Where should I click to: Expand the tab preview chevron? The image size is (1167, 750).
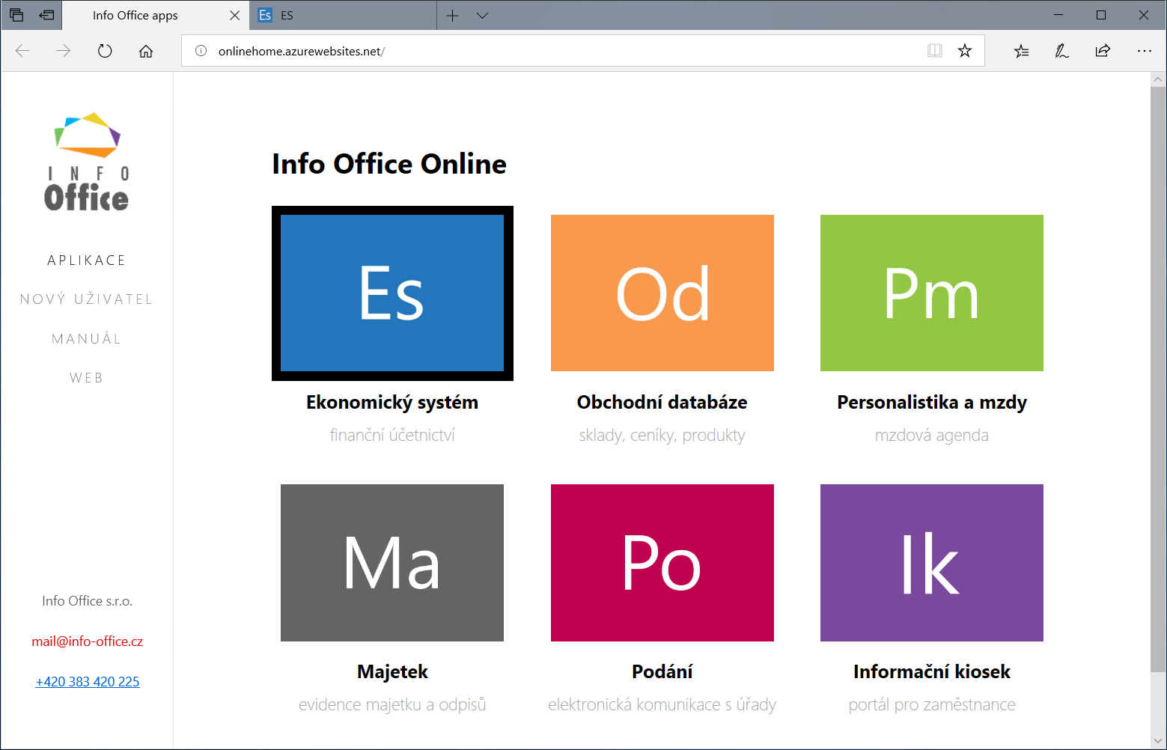click(483, 16)
